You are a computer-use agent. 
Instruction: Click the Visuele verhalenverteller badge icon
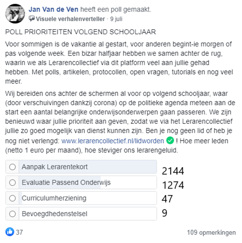point(32,19)
